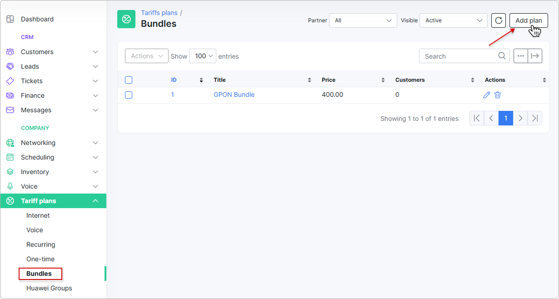Open the Visible Active dropdown
Image resolution: width=559 pixels, height=299 pixels.
454,20
